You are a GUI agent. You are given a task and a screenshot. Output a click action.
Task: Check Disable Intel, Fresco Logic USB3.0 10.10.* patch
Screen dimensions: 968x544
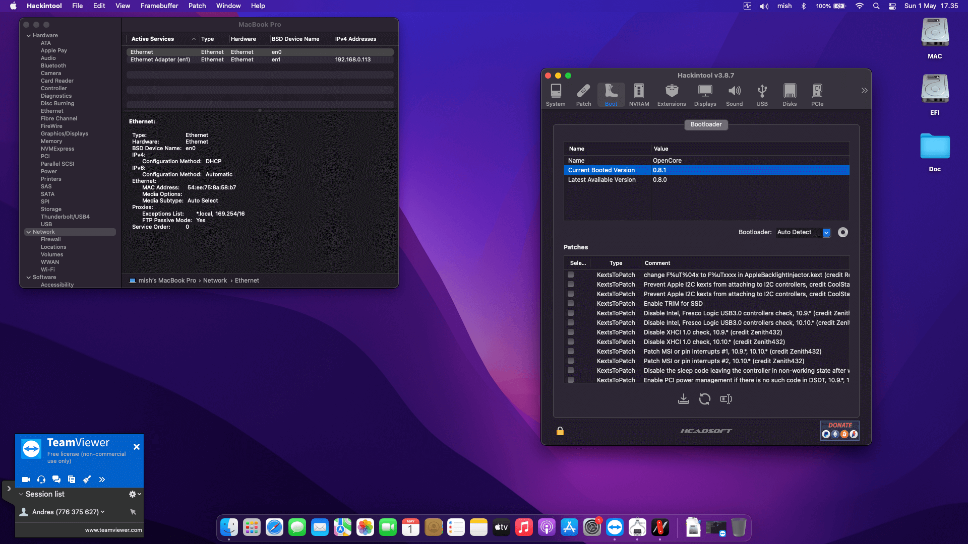point(571,323)
